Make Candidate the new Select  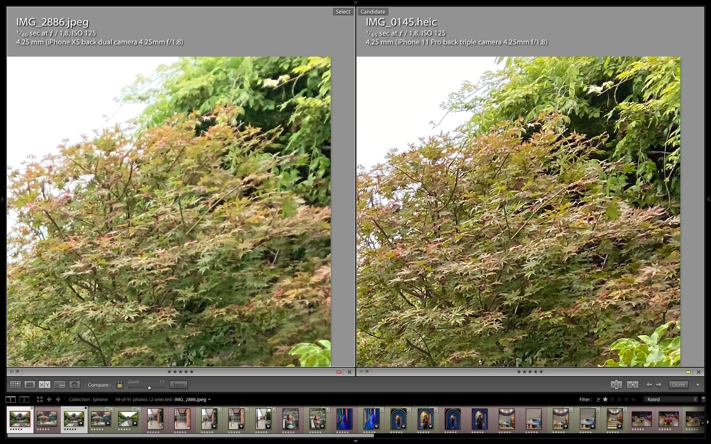(x=632, y=385)
